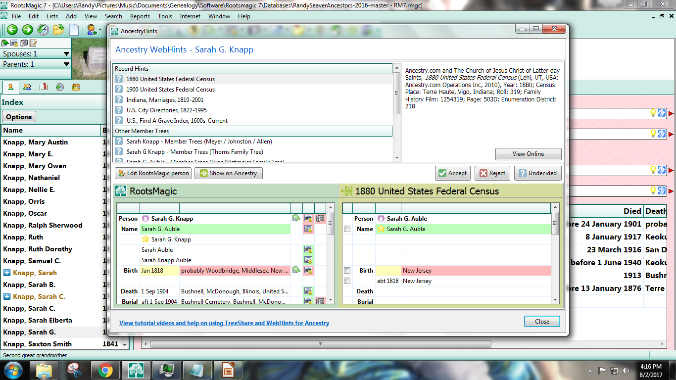Image resolution: width=676 pixels, height=380 pixels.
Task: Click the green tag icon above Spouses
Action: click(5, 43)
